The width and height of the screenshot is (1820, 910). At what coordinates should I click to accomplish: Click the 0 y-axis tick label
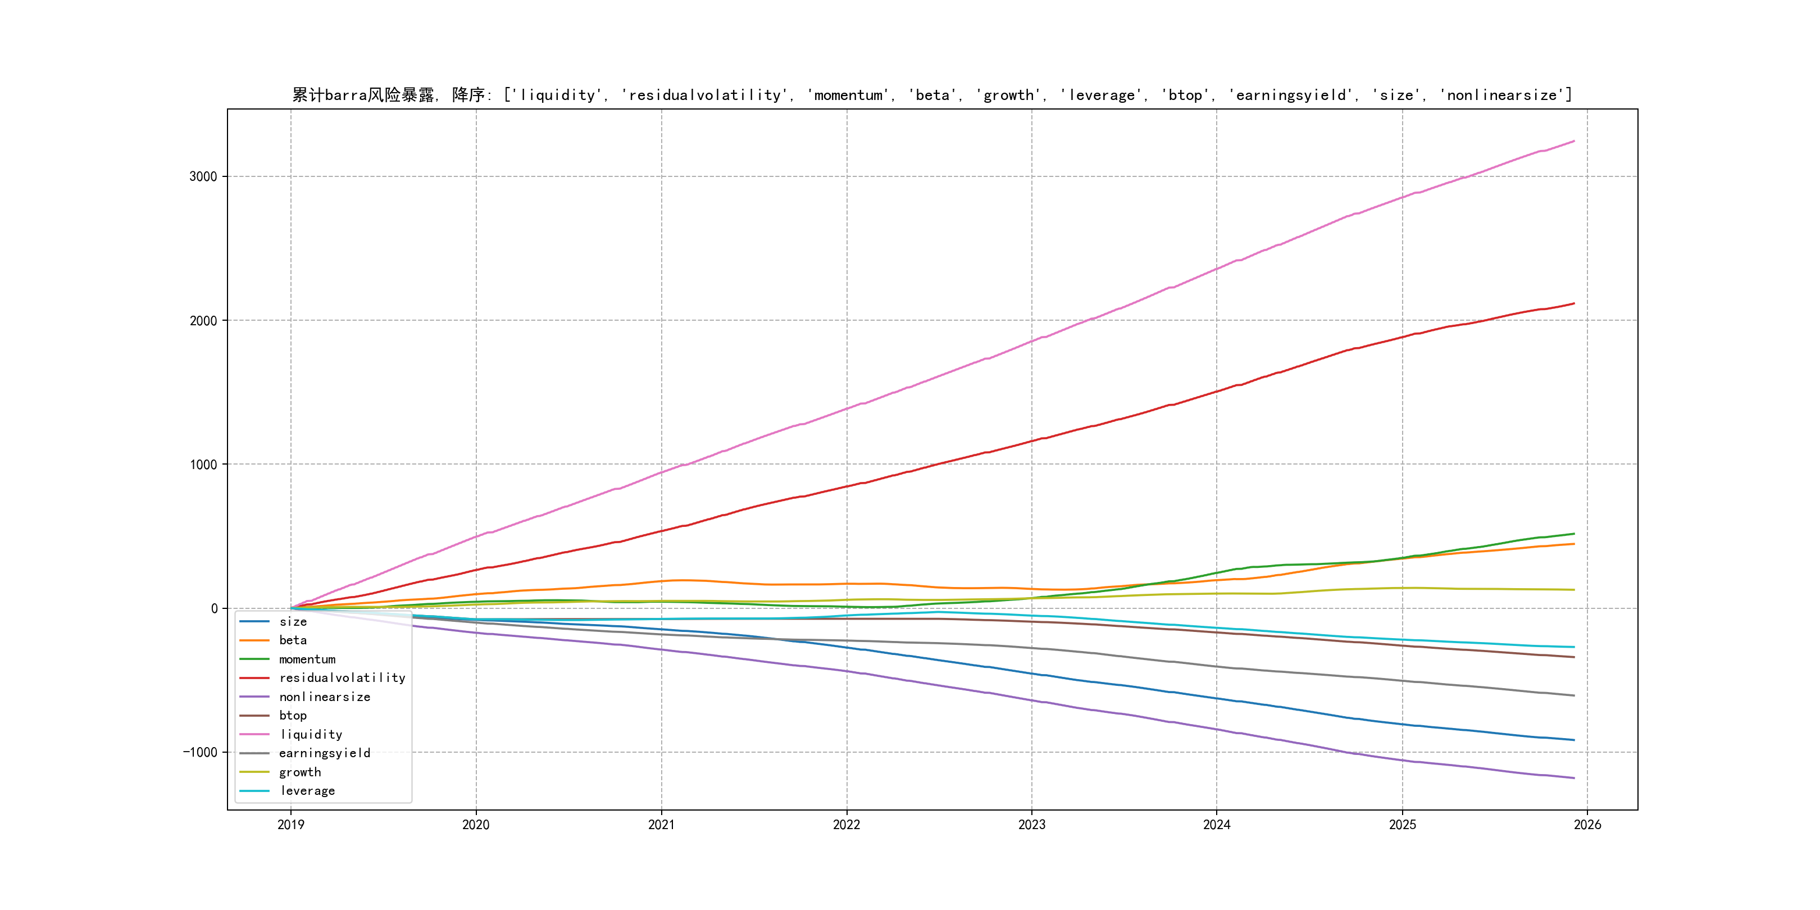coord(214,608)
